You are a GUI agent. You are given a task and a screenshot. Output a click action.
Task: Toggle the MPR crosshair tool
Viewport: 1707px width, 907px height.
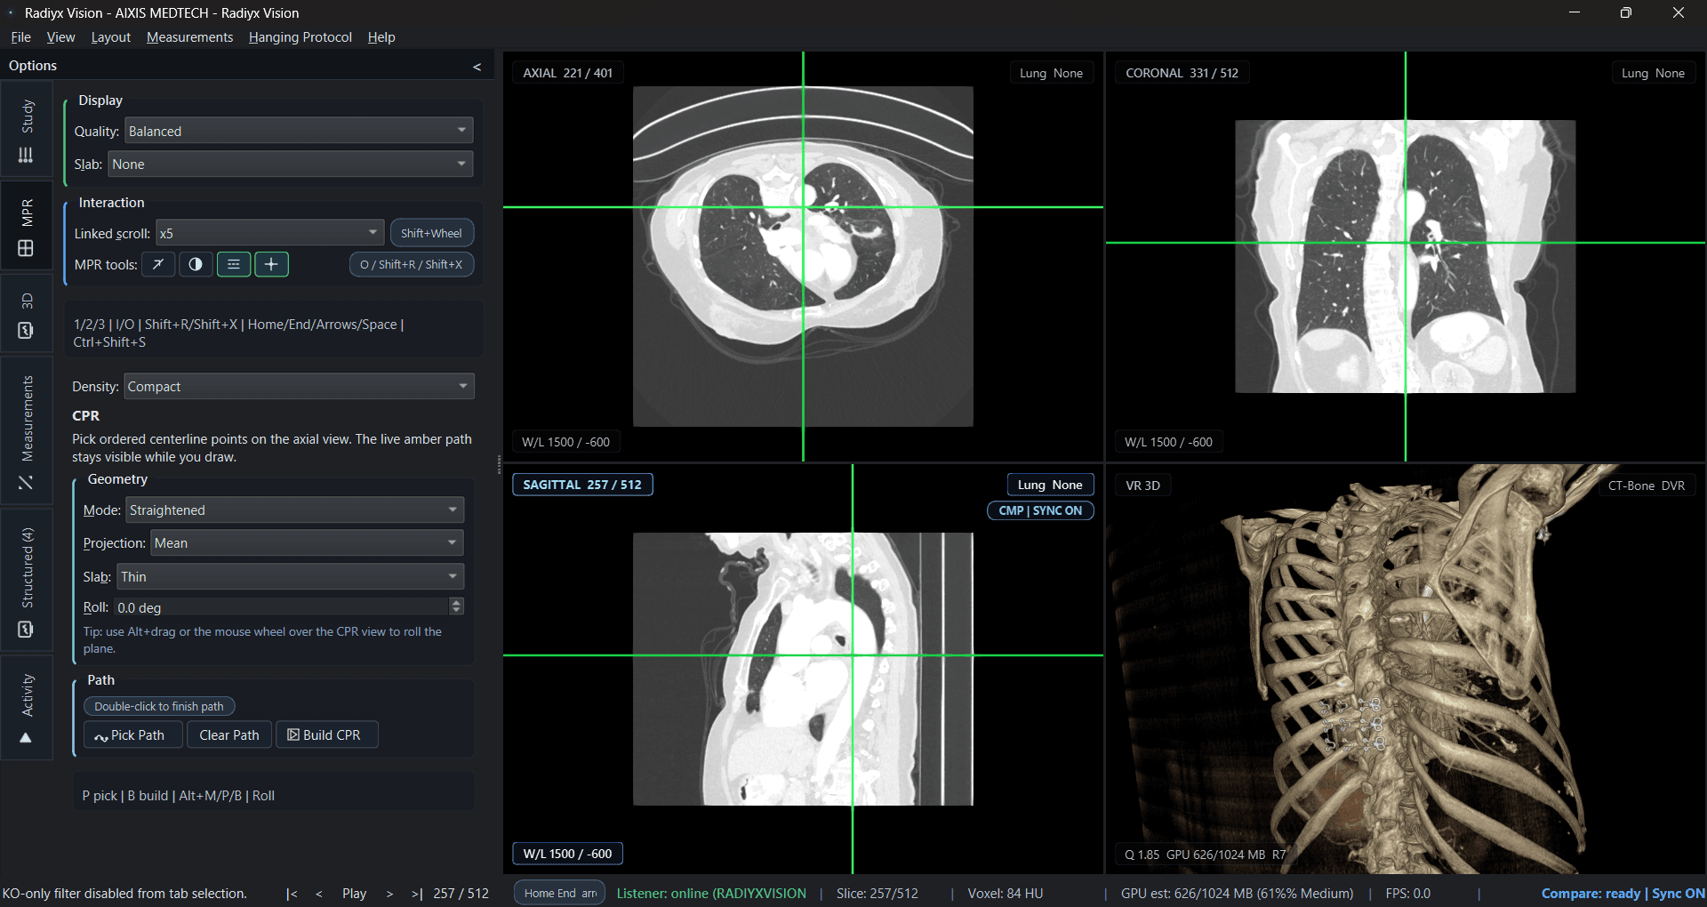coord(271,264)
